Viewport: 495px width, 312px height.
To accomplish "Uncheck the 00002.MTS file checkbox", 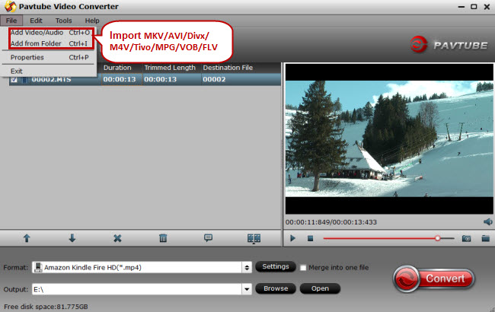I will pyautogui.click(x=14, y=79).
